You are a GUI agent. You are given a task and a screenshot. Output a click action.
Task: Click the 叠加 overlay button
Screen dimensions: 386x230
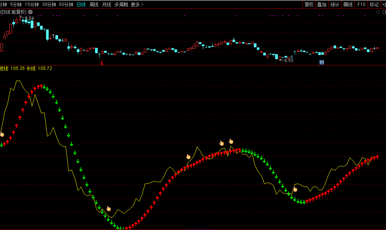tap(322, 4)
